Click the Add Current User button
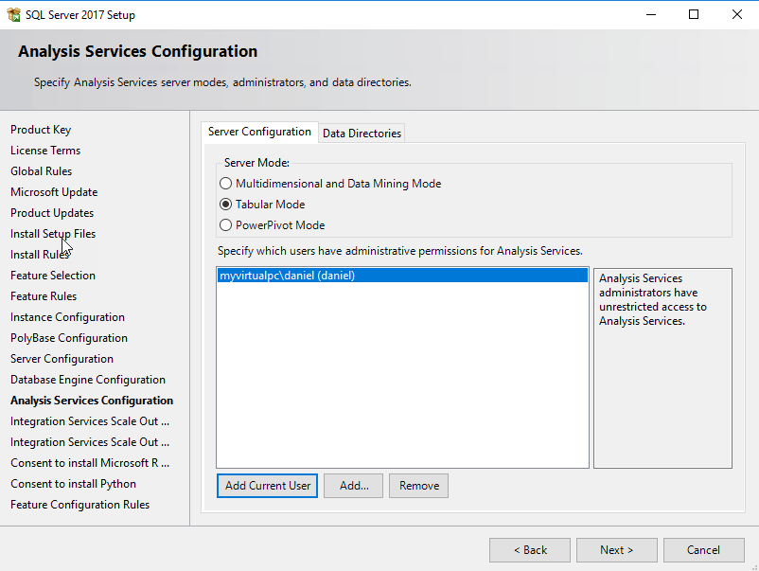759x571 pixels. click(268, 486)
